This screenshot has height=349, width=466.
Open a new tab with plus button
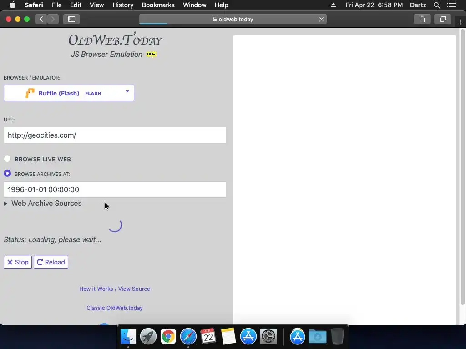tap(460, 22)
